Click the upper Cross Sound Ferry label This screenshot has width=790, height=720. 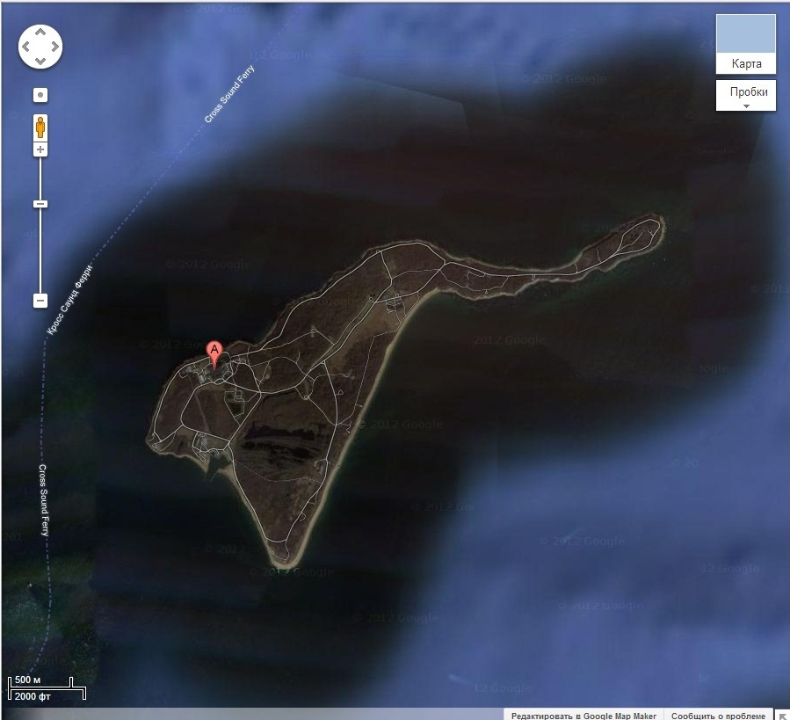pyautogui.click(x=229, y=94)
